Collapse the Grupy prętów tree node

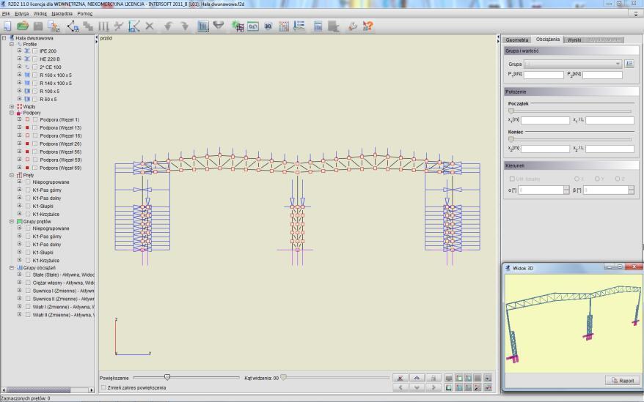click(x=12, y=222)
